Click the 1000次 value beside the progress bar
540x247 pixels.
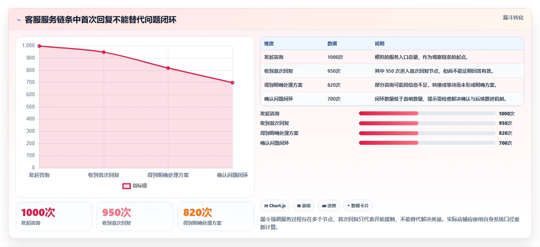click(506, 113)
